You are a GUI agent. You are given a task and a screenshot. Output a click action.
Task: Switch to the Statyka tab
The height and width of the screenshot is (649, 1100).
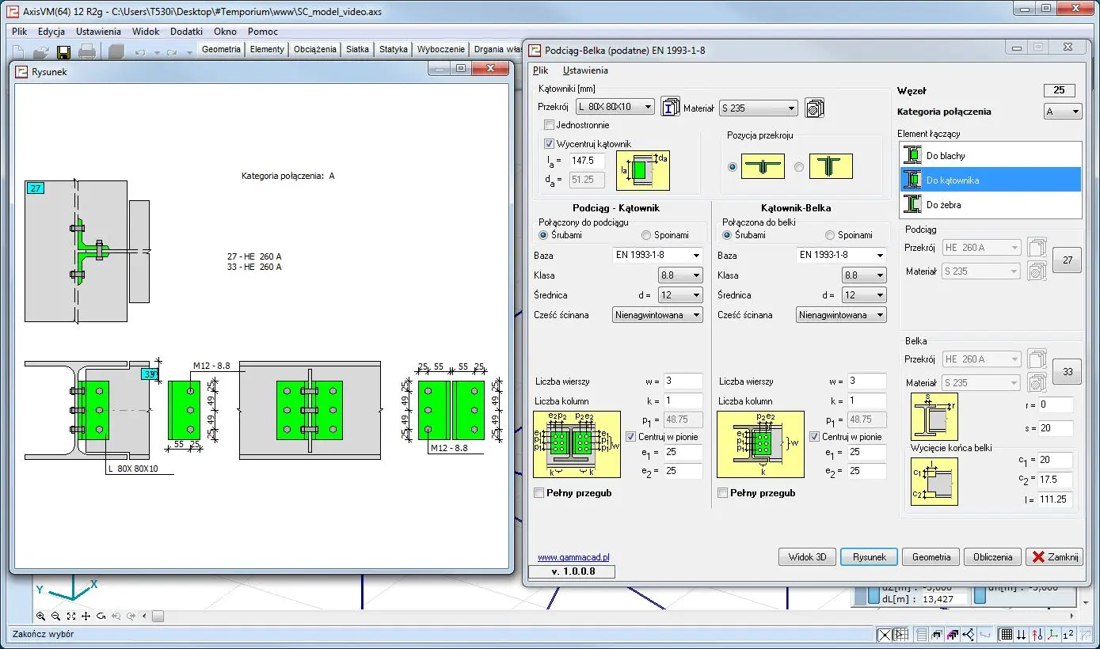tap(393, 49)
